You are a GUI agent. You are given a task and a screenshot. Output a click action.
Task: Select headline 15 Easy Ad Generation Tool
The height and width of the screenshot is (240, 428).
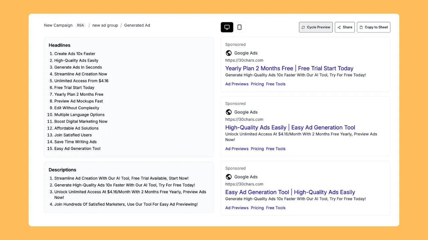[77, 148]
